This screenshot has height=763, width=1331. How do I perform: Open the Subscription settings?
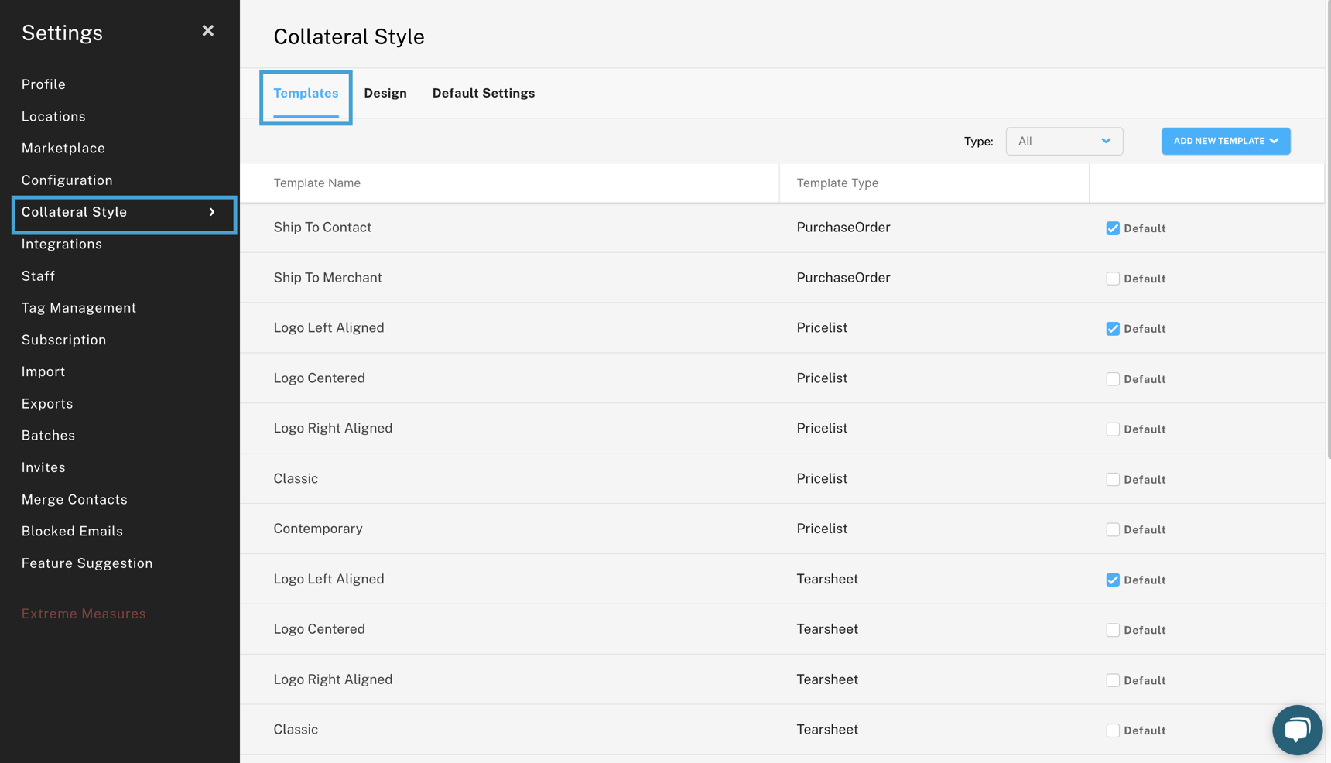click(x=63, y=339)
